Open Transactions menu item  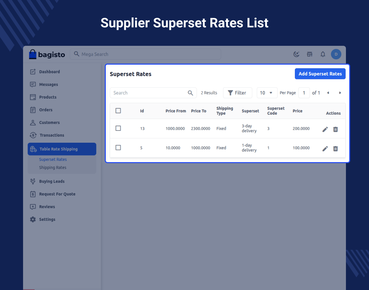point(52,135)
